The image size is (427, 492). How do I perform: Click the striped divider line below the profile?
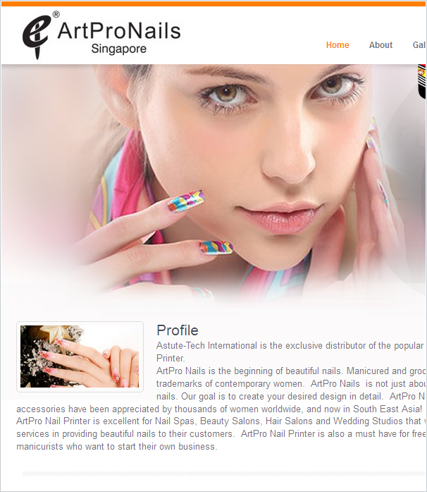(x=224, y=473)
